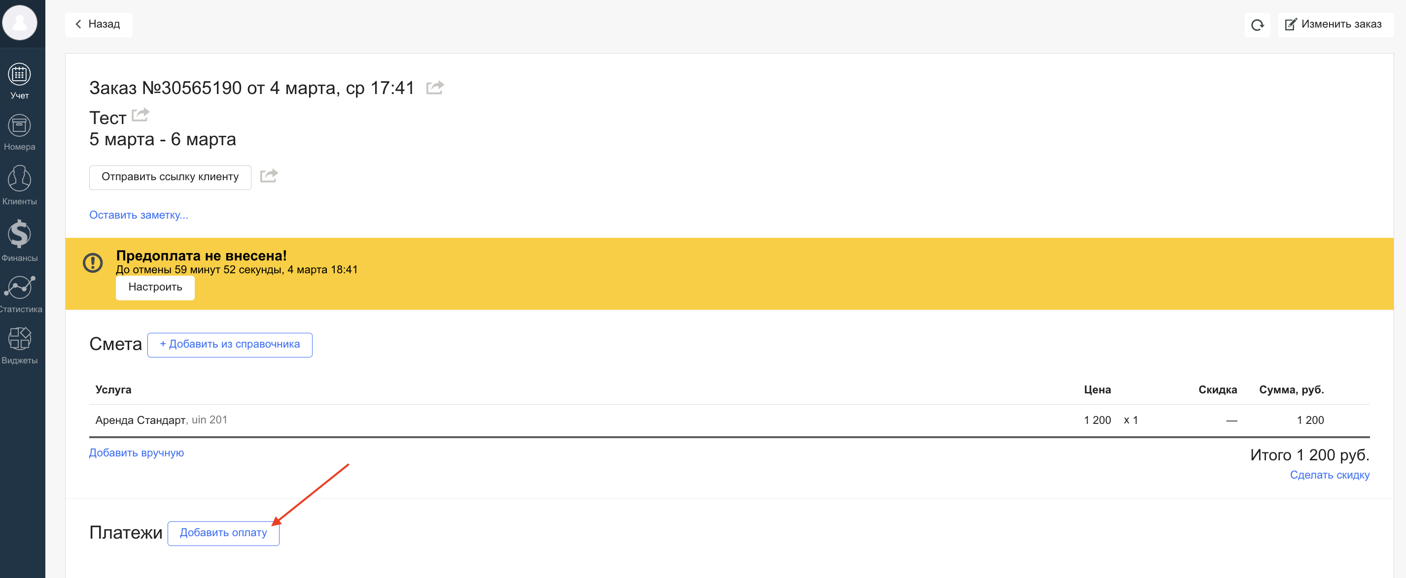Click share icon beside send link button

coord(269,176)
